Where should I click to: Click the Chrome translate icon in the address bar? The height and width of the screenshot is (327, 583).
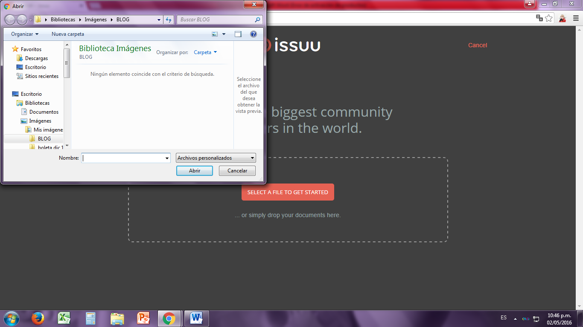pyautogui.click(x=539, y=18)
